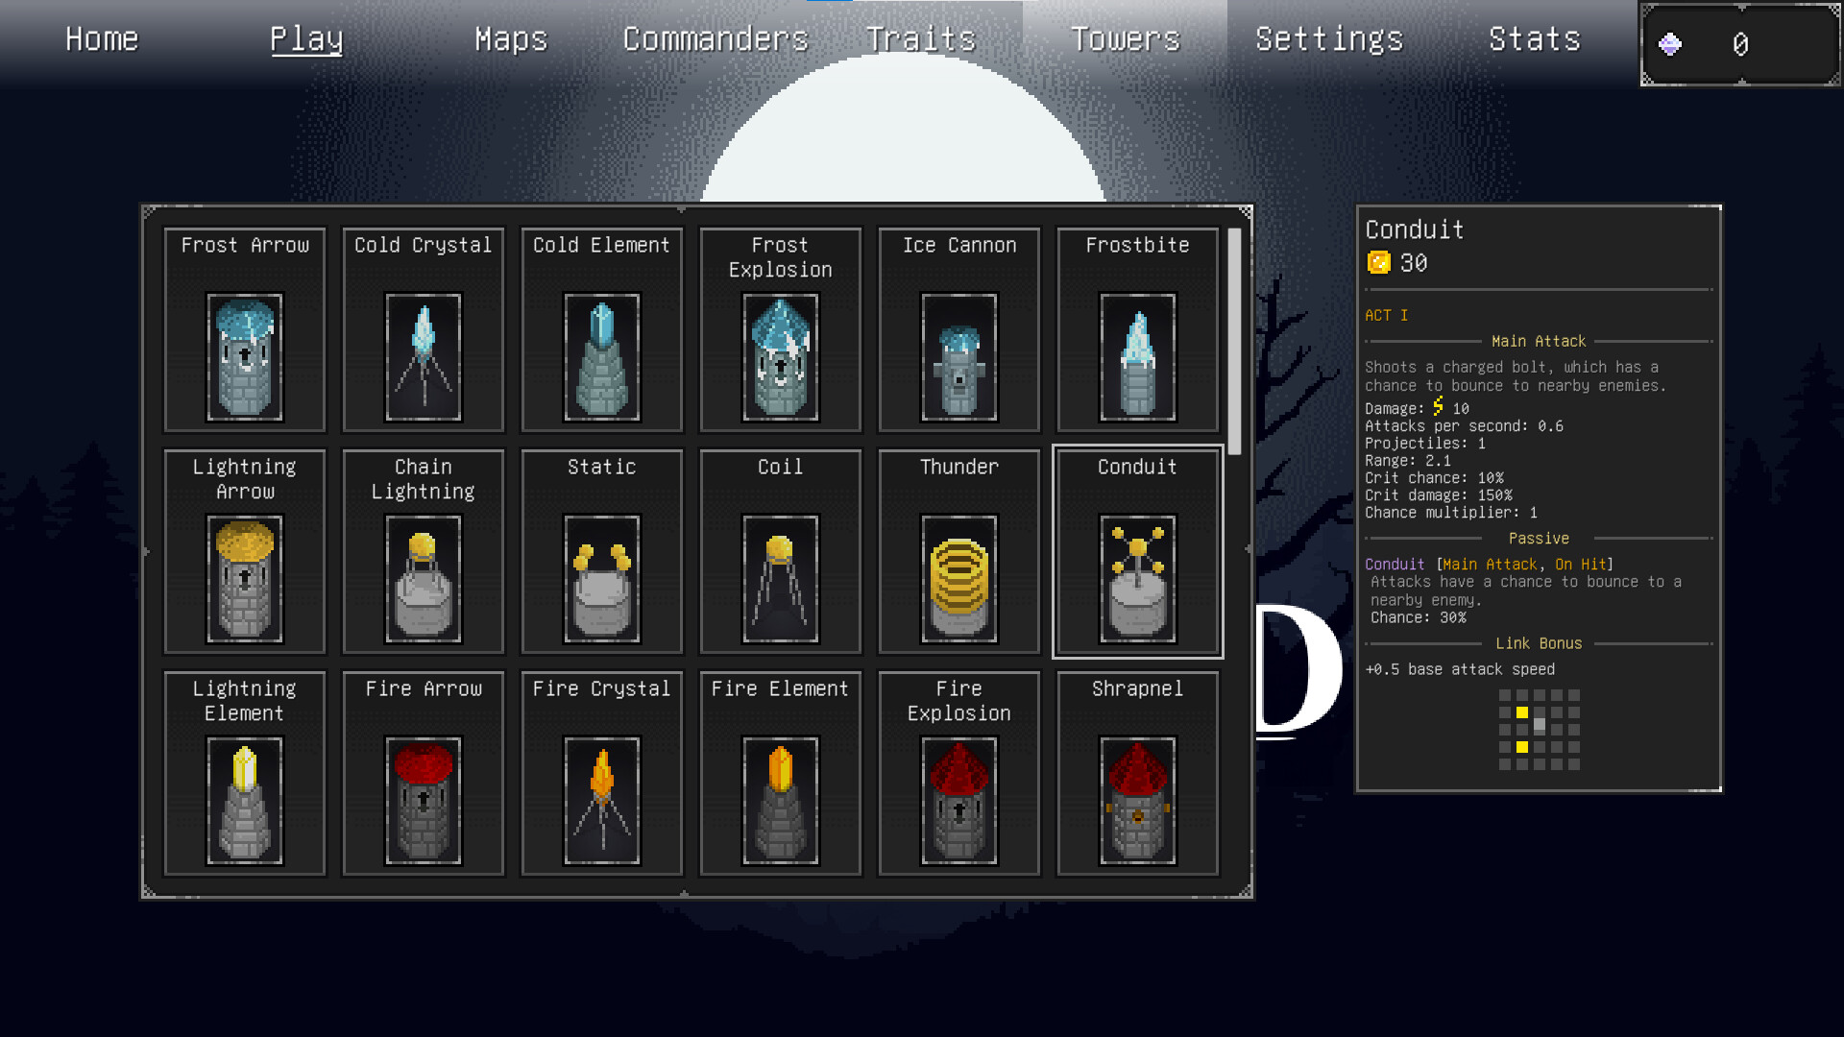Image resolution: width=1844 pixels, height=1037 pixels.
Task: Select the Ice Cannon tower
Action: (958, 329)
